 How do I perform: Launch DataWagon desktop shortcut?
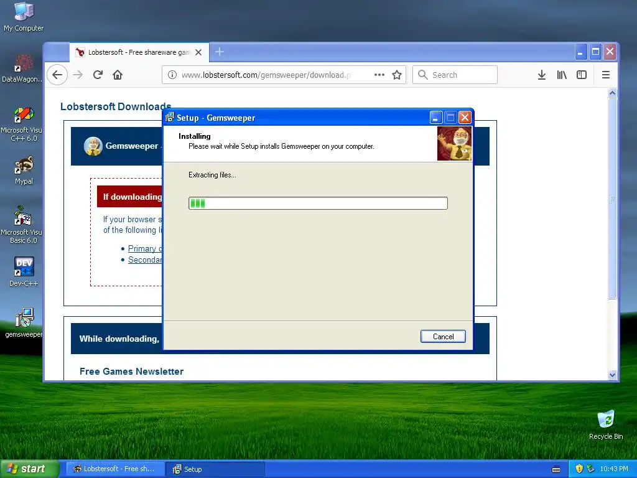[22, 68]
